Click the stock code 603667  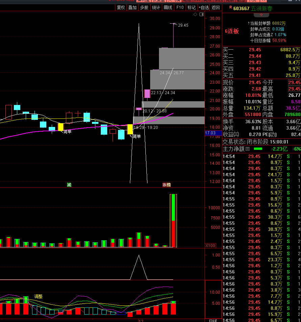(x=241, y=9)
